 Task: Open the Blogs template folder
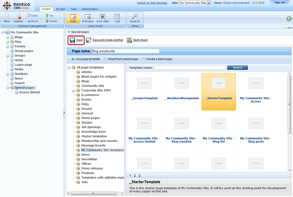coord(85,81)
